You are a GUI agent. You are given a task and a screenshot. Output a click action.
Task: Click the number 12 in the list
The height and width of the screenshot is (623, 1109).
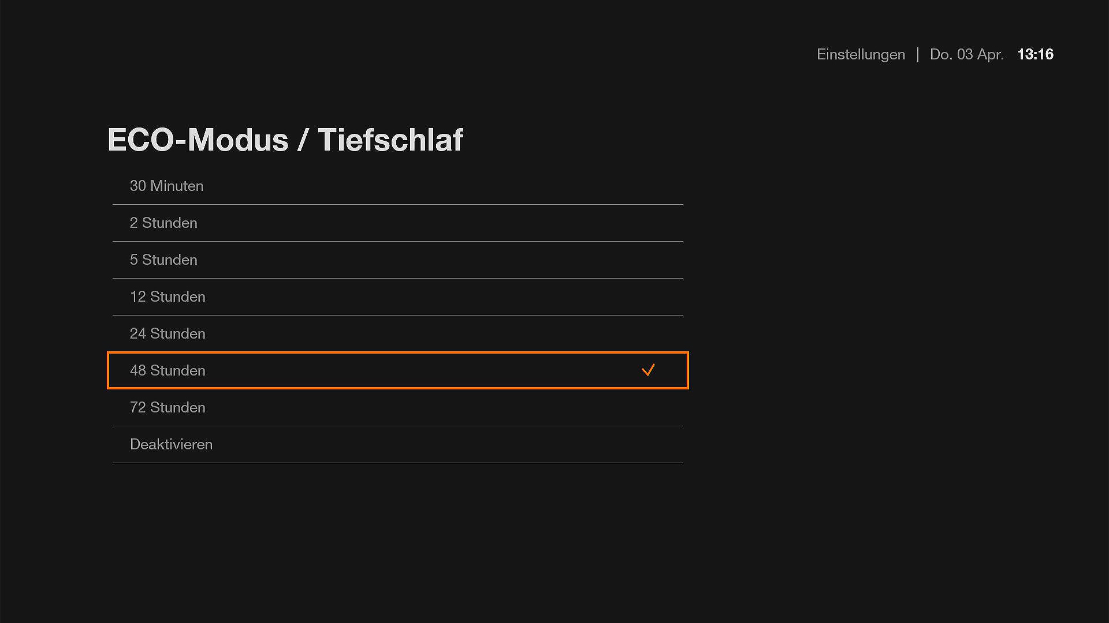click(x=137, y=297)
